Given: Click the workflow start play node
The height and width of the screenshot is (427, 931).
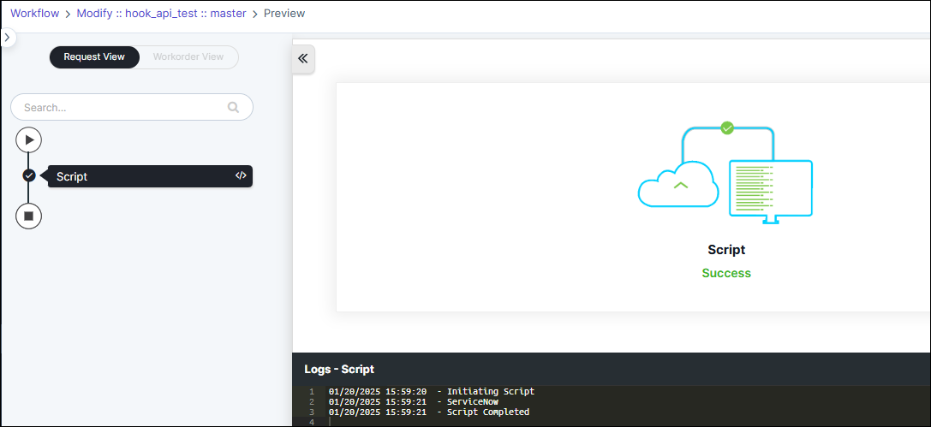Looking at the screenshot, I should click(x=28, y=140).
